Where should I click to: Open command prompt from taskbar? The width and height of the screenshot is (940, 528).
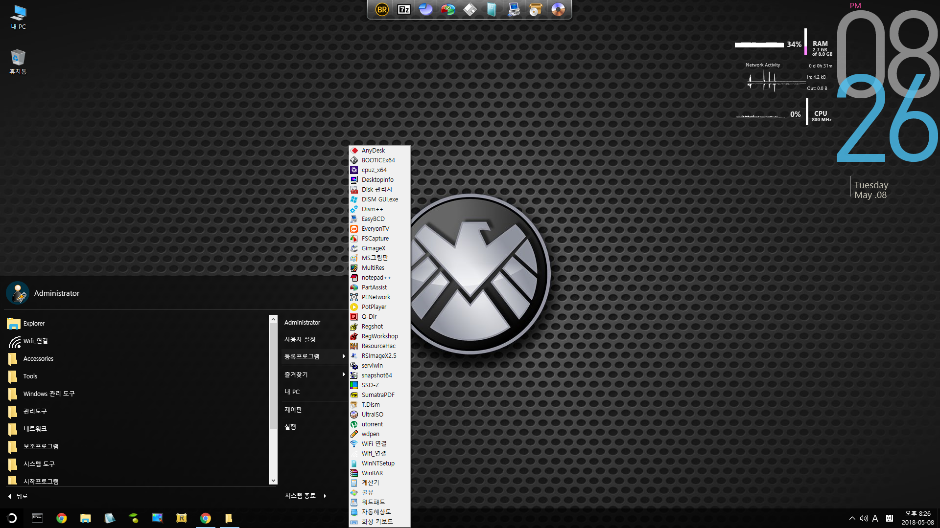tap(37, 518)
